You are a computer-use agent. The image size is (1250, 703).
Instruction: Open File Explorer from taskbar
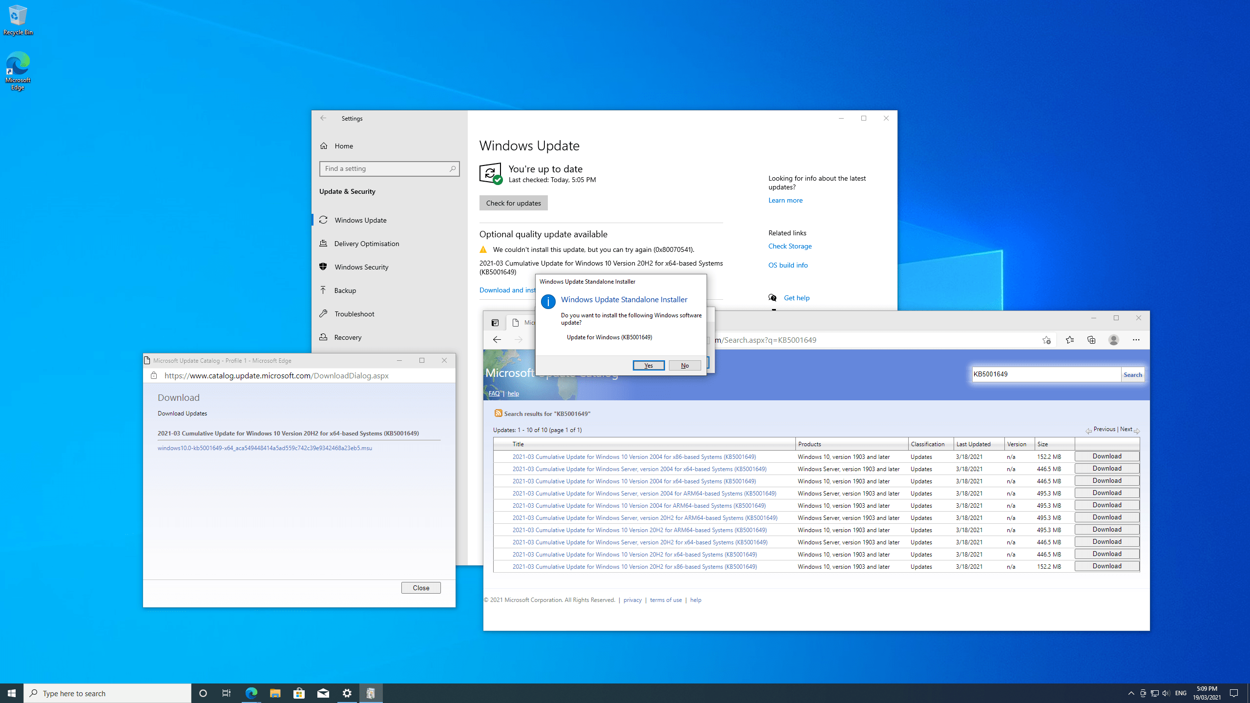(275, 693)
